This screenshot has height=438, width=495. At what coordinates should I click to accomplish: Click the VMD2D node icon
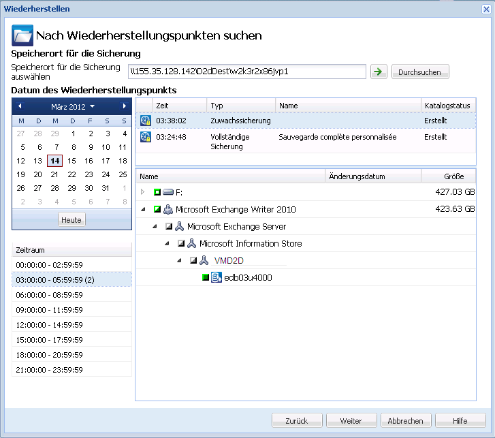pyautogui.click(x=204, y=260)
